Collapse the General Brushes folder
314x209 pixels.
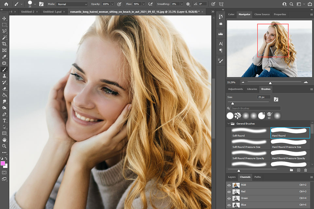click(229, 123)
